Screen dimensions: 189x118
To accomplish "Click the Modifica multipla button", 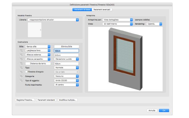I will [x=68, y=100].
